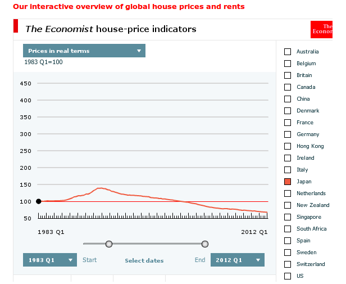The width and height of the screenshot is (346, 284).
Task: Enable the Hong Kong checkbox
Action: click(288, 146)
